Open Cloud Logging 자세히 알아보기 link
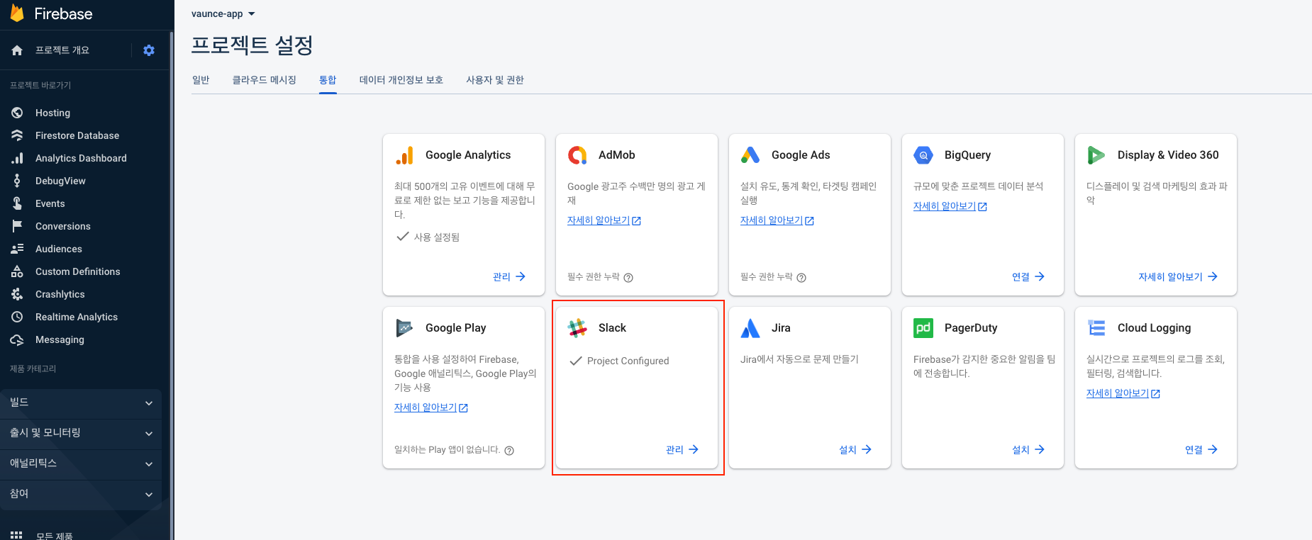Image resolution: width=1312 pixels, height=540 pixels. point(1123,393)
